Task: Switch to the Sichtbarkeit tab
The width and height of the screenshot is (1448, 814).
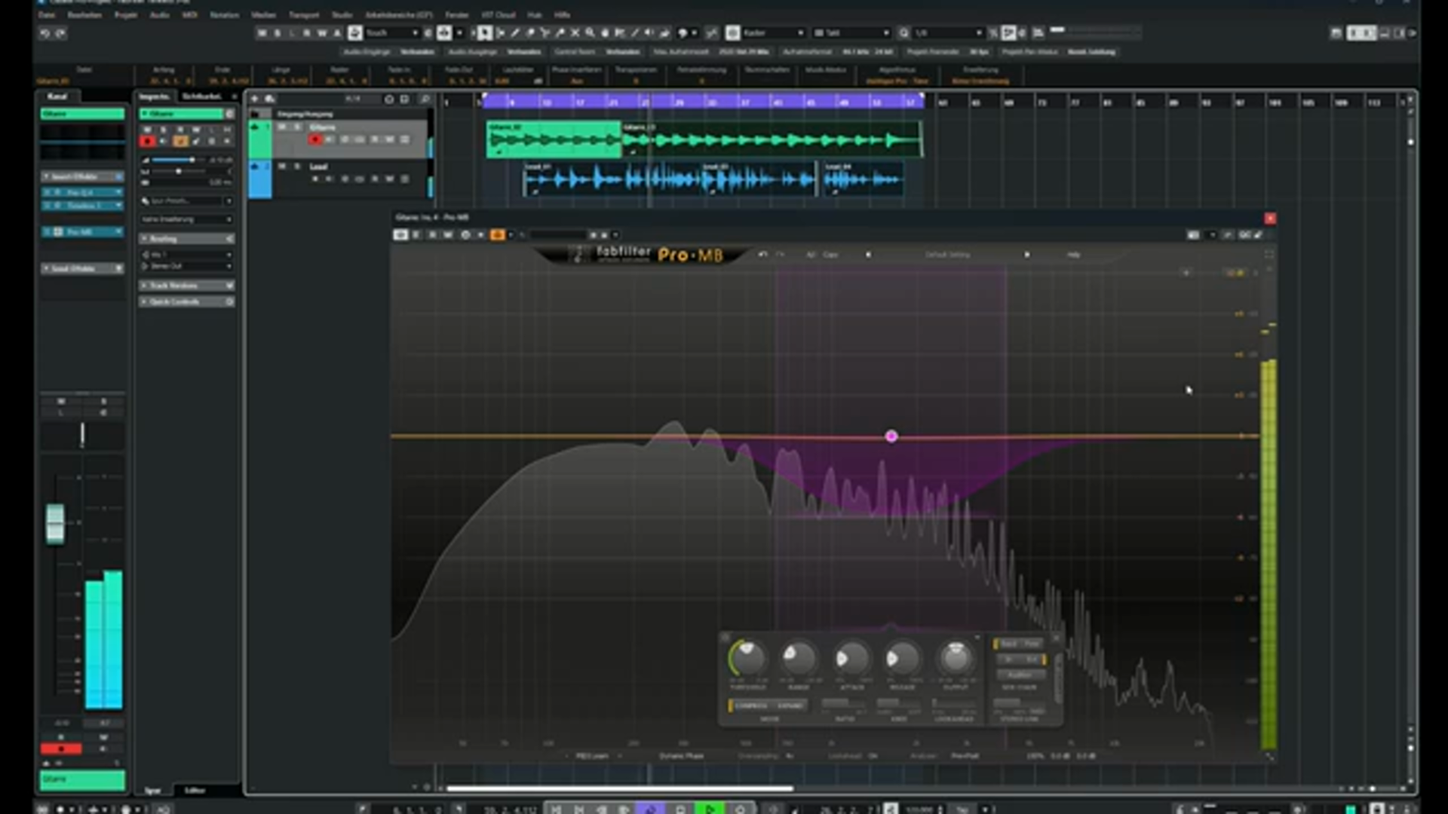Action: (201, 96)
